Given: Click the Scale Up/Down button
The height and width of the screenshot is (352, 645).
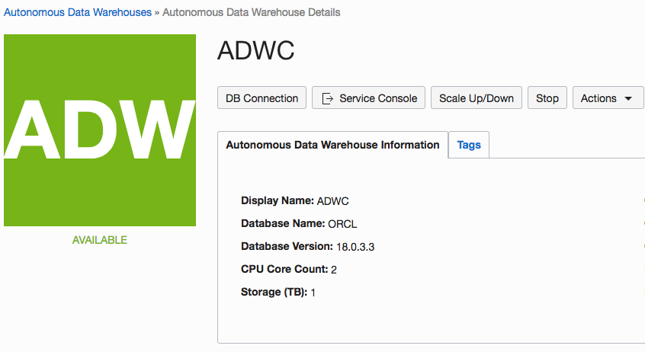Looking at the screenshot, I should coord(477,98).
